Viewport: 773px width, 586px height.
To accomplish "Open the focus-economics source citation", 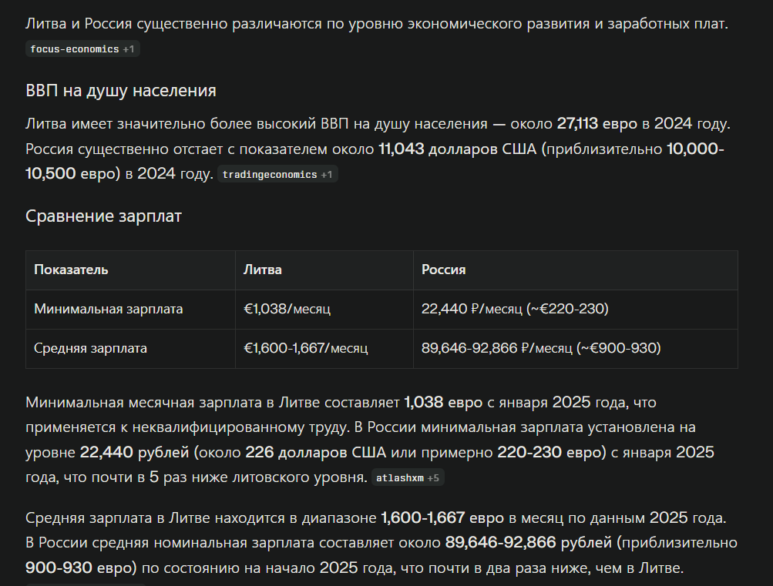I will pyautogui.click(x=75, y=49).
